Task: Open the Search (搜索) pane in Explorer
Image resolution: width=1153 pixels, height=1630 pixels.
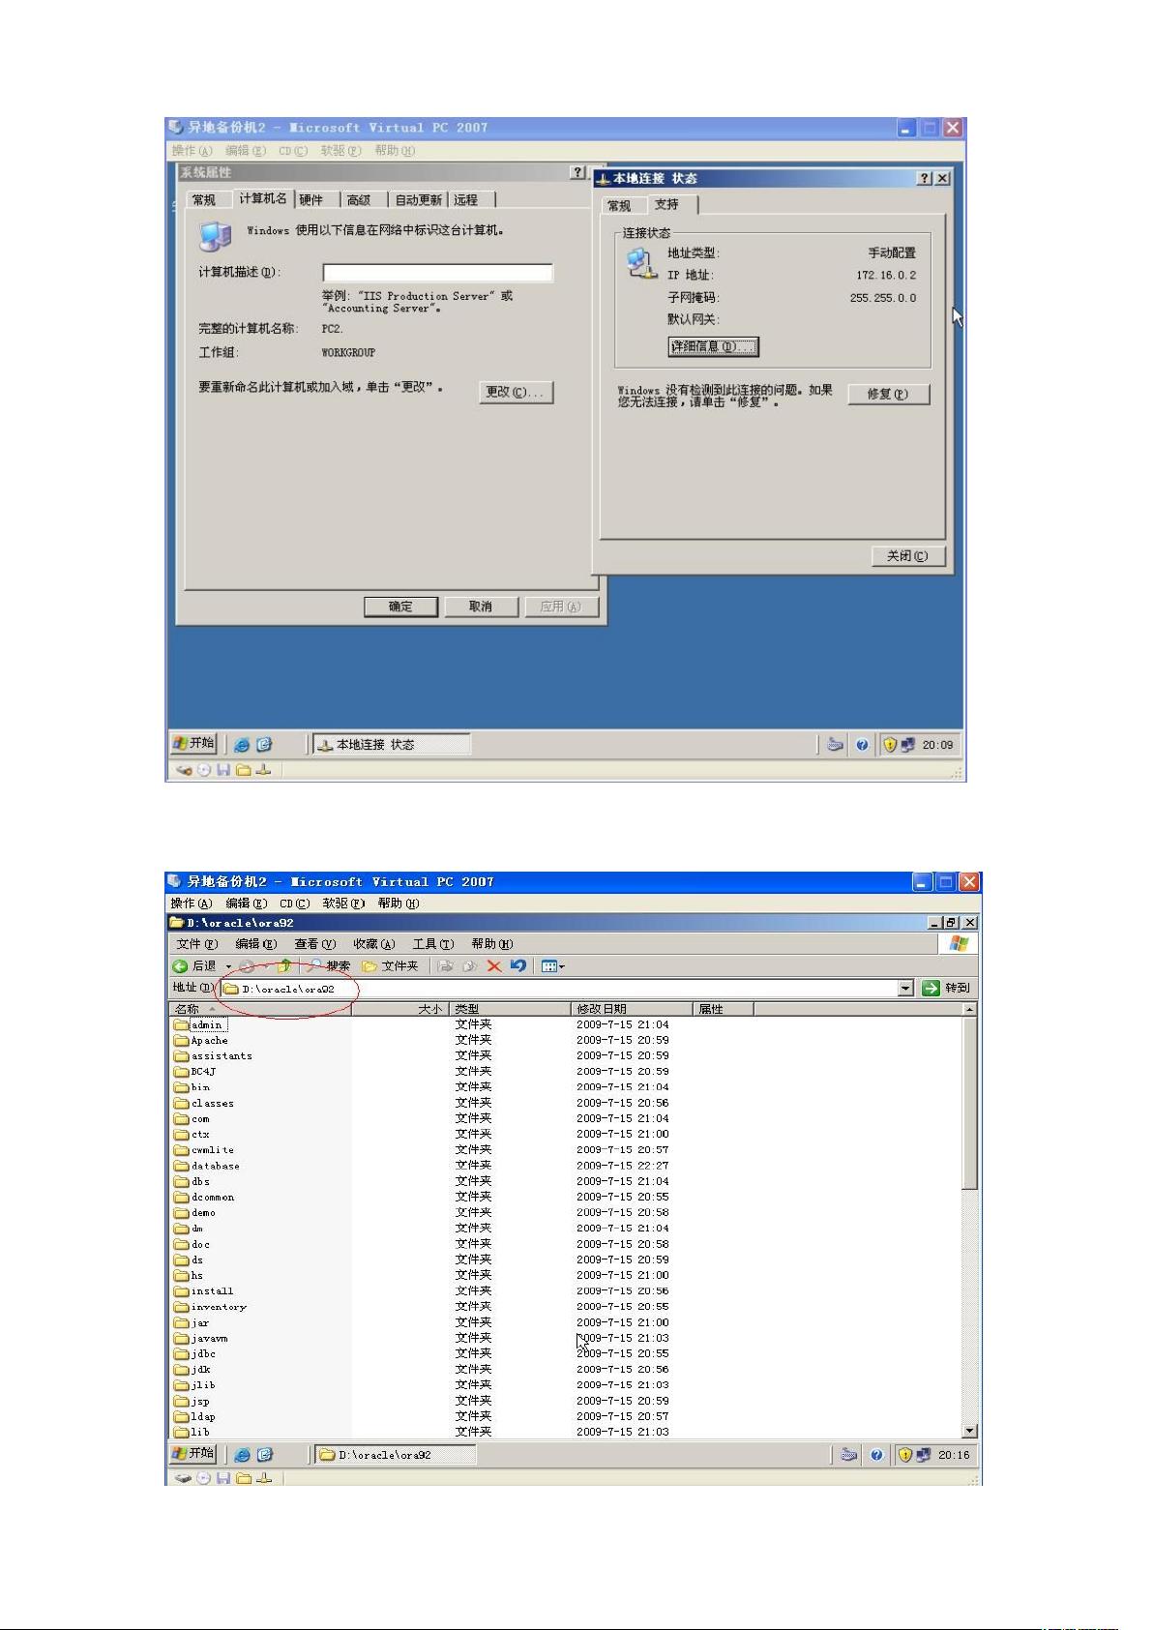Action: tap(329, 966)
